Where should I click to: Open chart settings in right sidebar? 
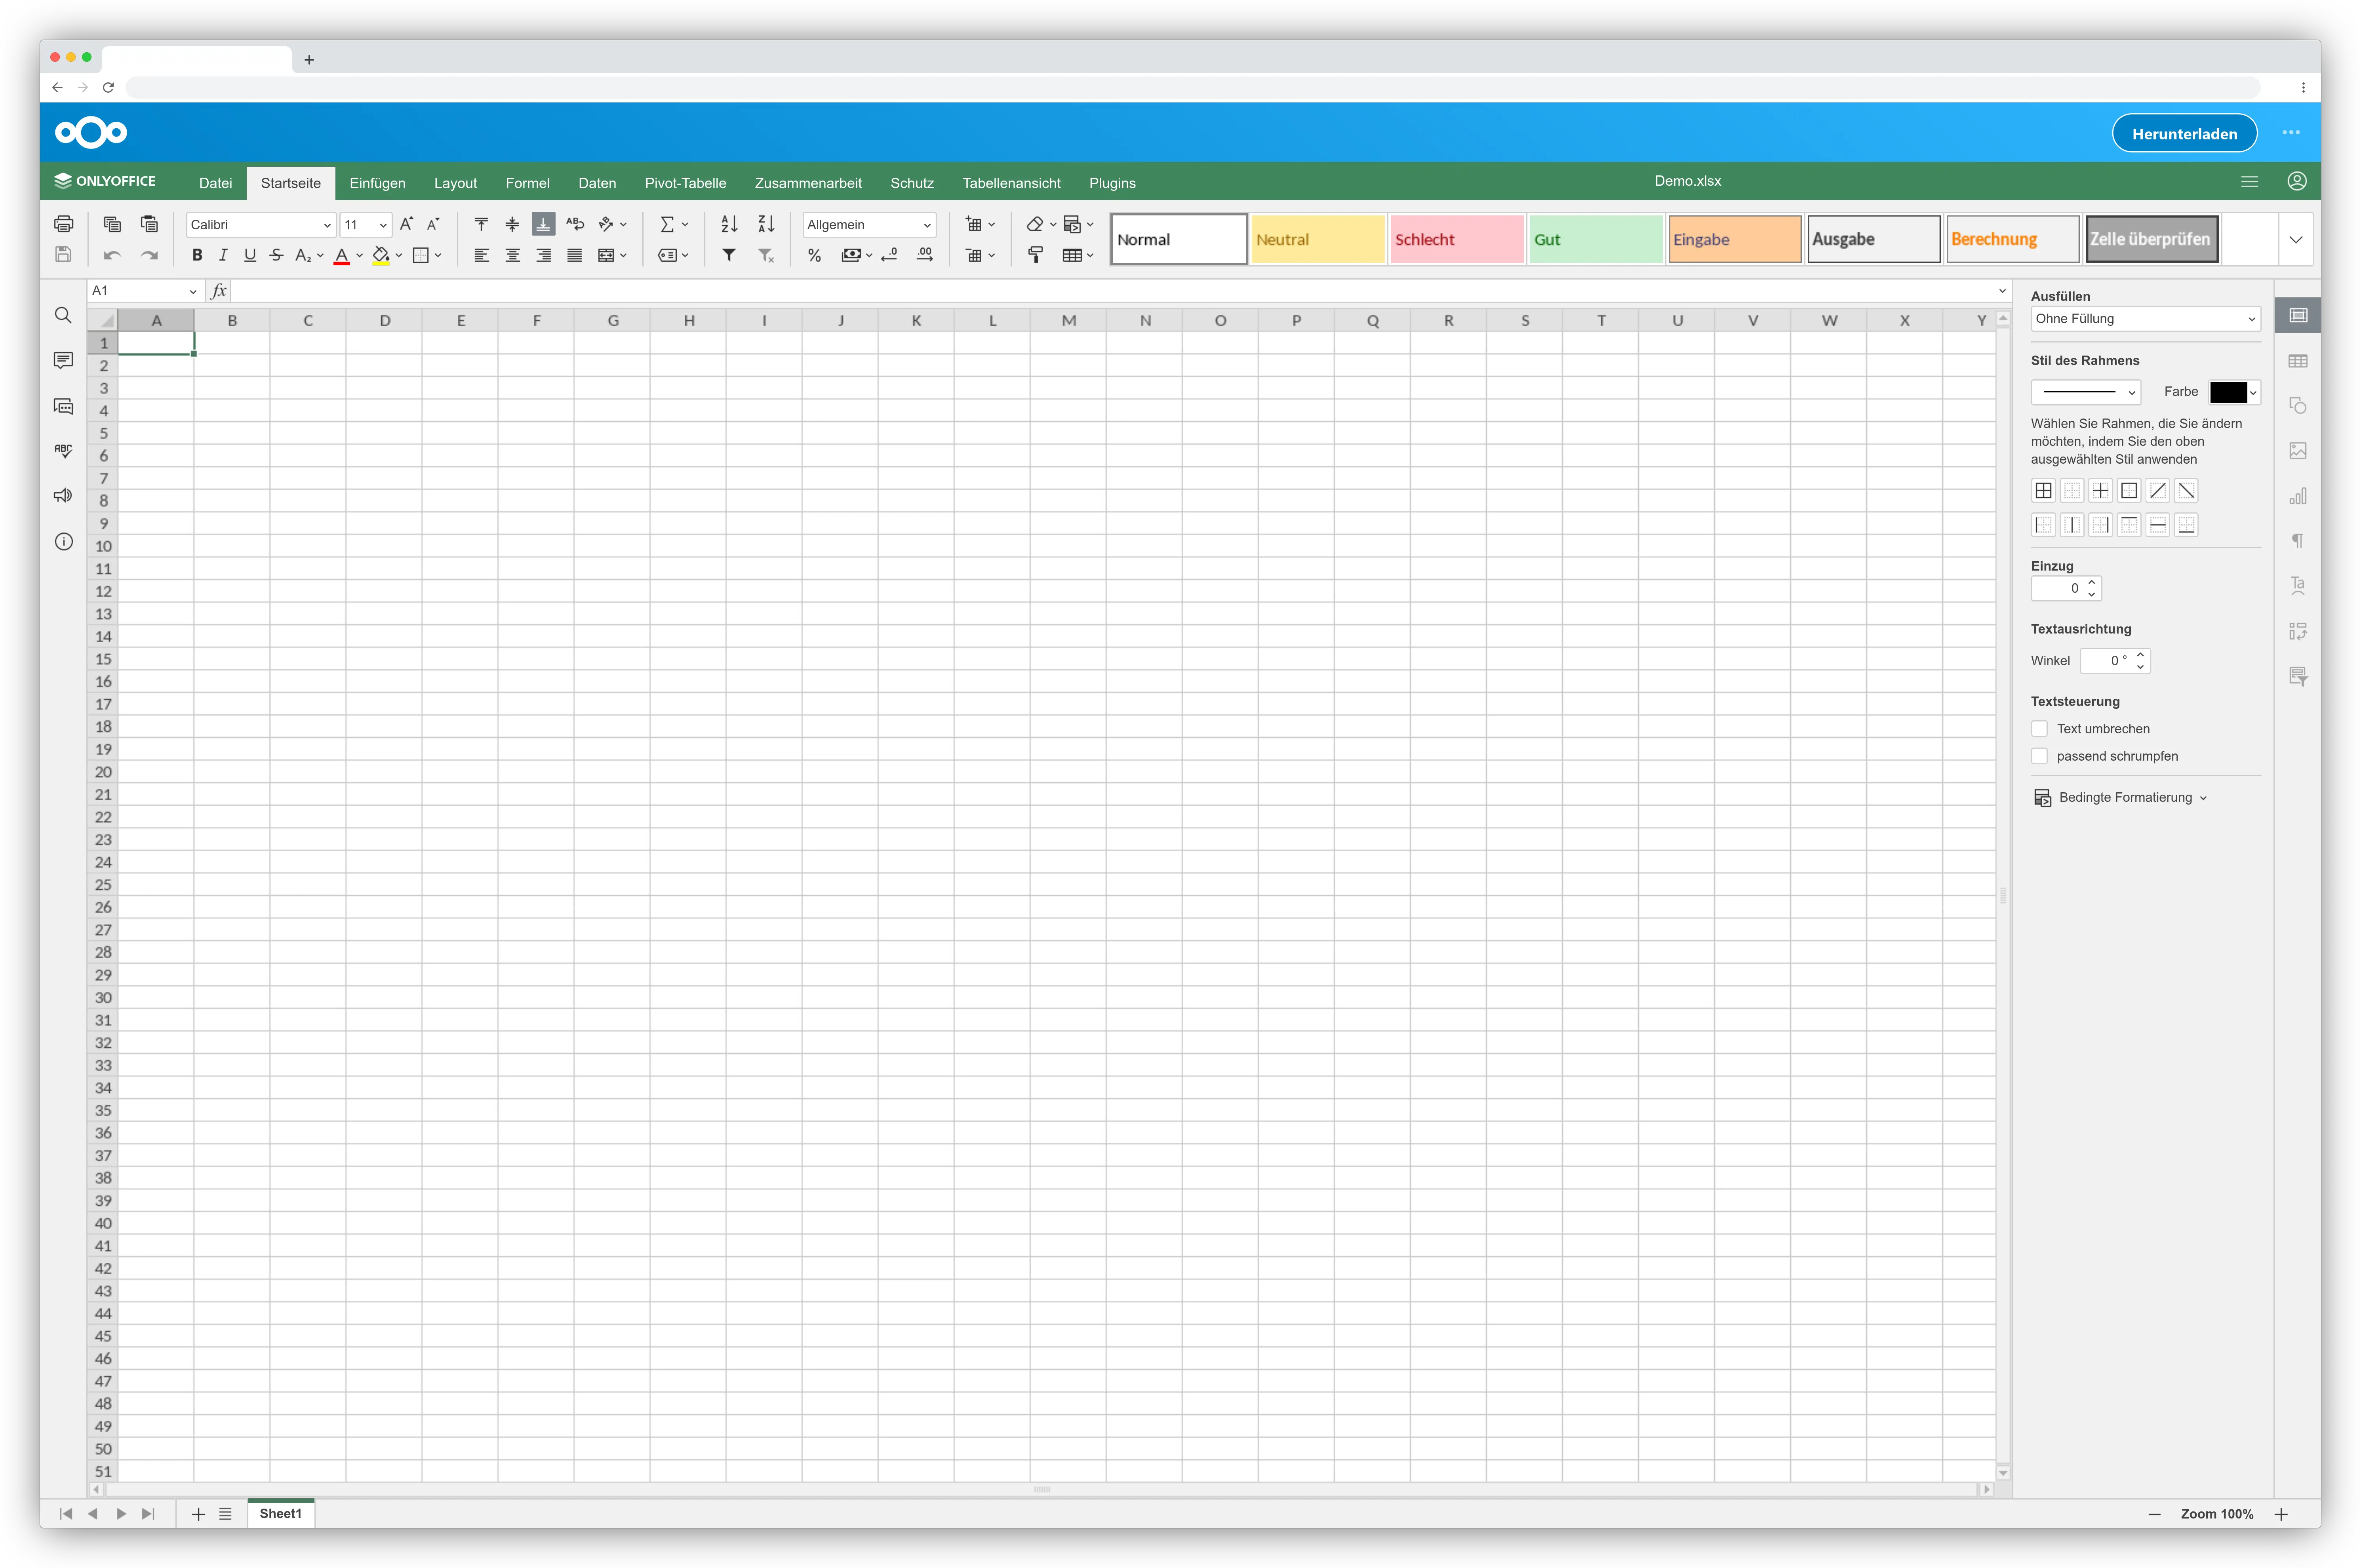click(2298, 496)
